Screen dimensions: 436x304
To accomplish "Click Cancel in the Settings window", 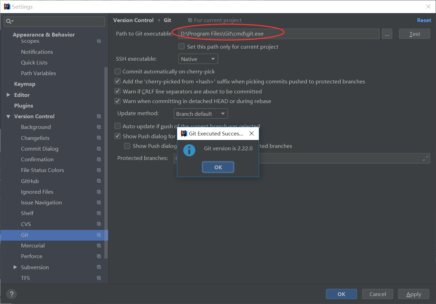I will click(x=377, y=294).
